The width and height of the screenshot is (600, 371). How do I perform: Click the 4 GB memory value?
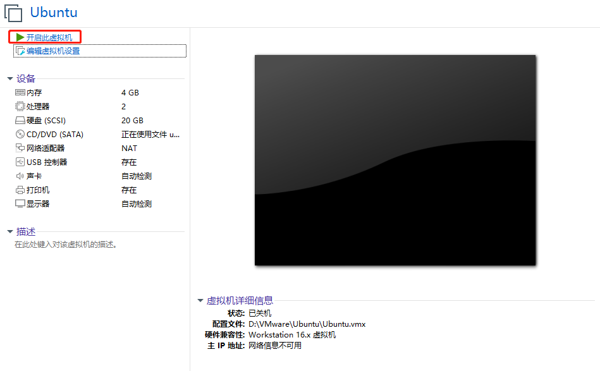point(130,92)
